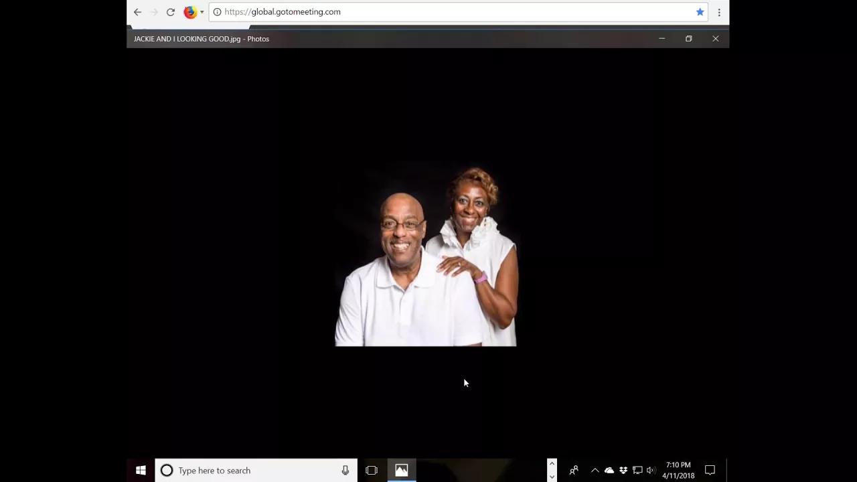857x482 pixels.
Task: Open the People icon in the taskbar
Action: 574,471
